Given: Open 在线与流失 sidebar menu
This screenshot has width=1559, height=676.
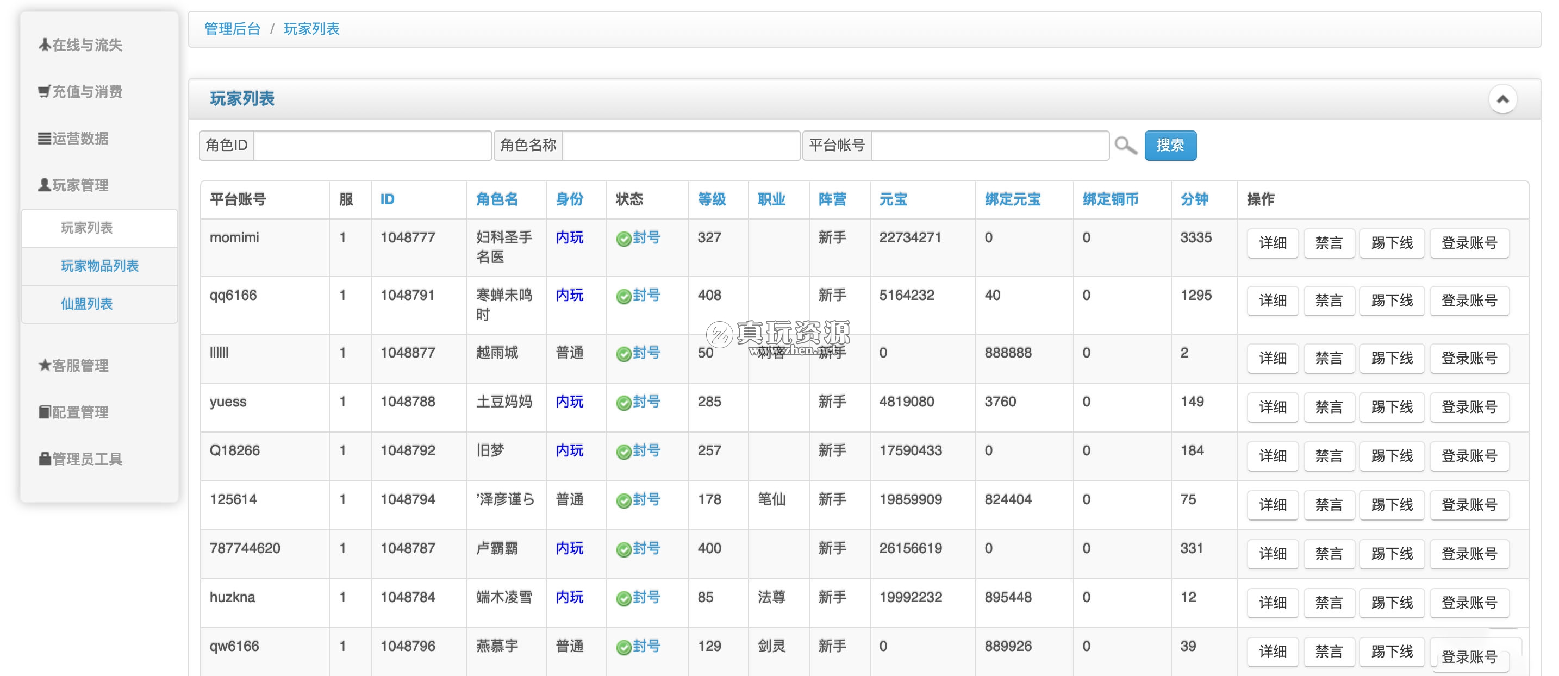Looking at the screenshot, I should [80, 45].
